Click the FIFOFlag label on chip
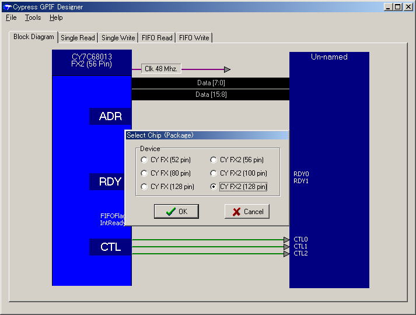Viewport: 416px width, 315px height. click(113, 216)
